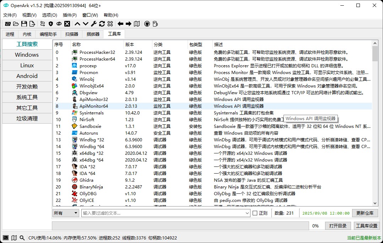383x243 pixels.
Task: Click the filter text input field
Action: tap(160, 213)
